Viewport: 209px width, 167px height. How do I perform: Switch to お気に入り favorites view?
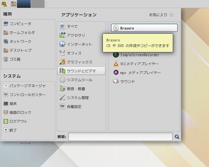(x=161, y=15)
